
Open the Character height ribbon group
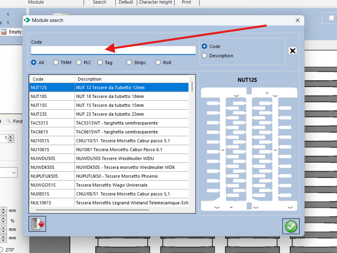[155, 2]
